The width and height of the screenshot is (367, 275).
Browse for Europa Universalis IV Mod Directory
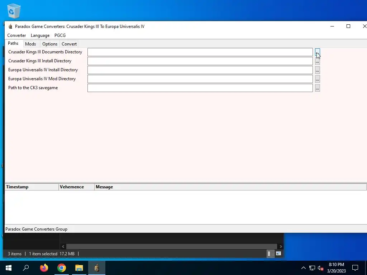[318, 79]
